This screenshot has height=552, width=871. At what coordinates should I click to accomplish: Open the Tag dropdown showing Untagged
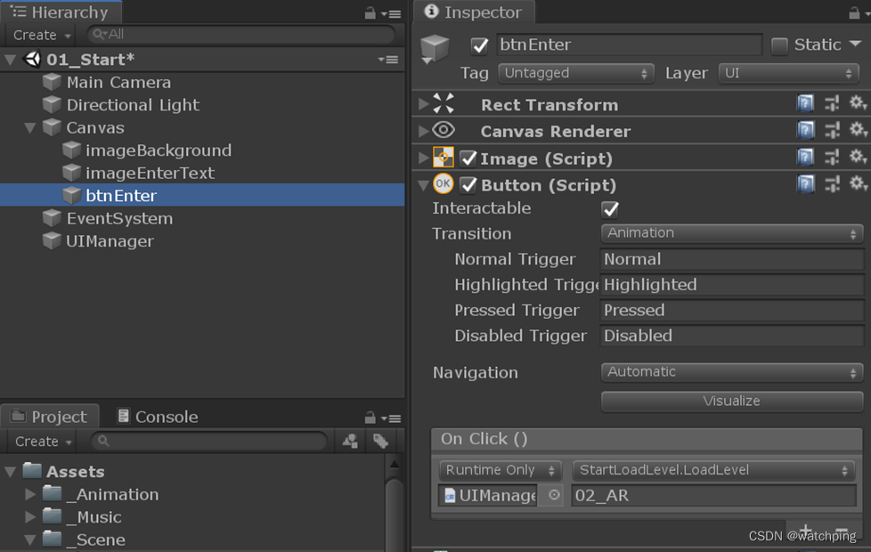575,73
